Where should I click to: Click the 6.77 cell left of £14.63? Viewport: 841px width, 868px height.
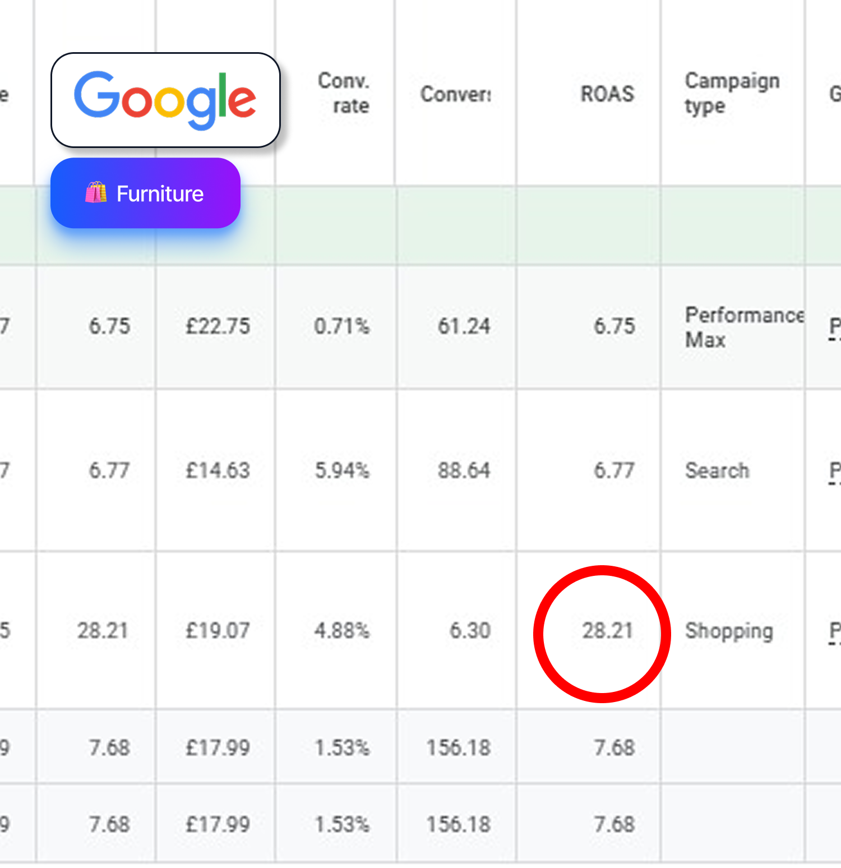(x=109, y=470)
